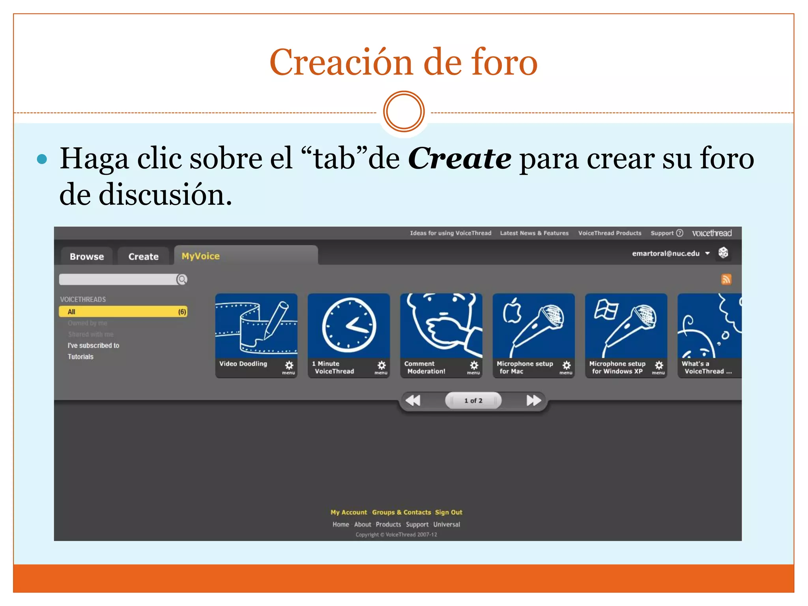This screenshot has height=606, width=808.
Task: Open the Video Doodling gear menu
Action: [289, 367]
